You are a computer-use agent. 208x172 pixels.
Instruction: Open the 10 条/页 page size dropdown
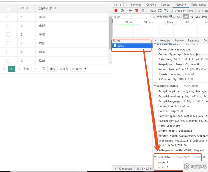(x=79, y=69)
